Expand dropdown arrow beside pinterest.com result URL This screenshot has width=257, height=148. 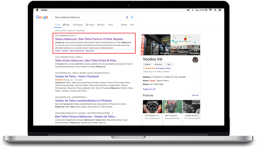tap(86, 97)
